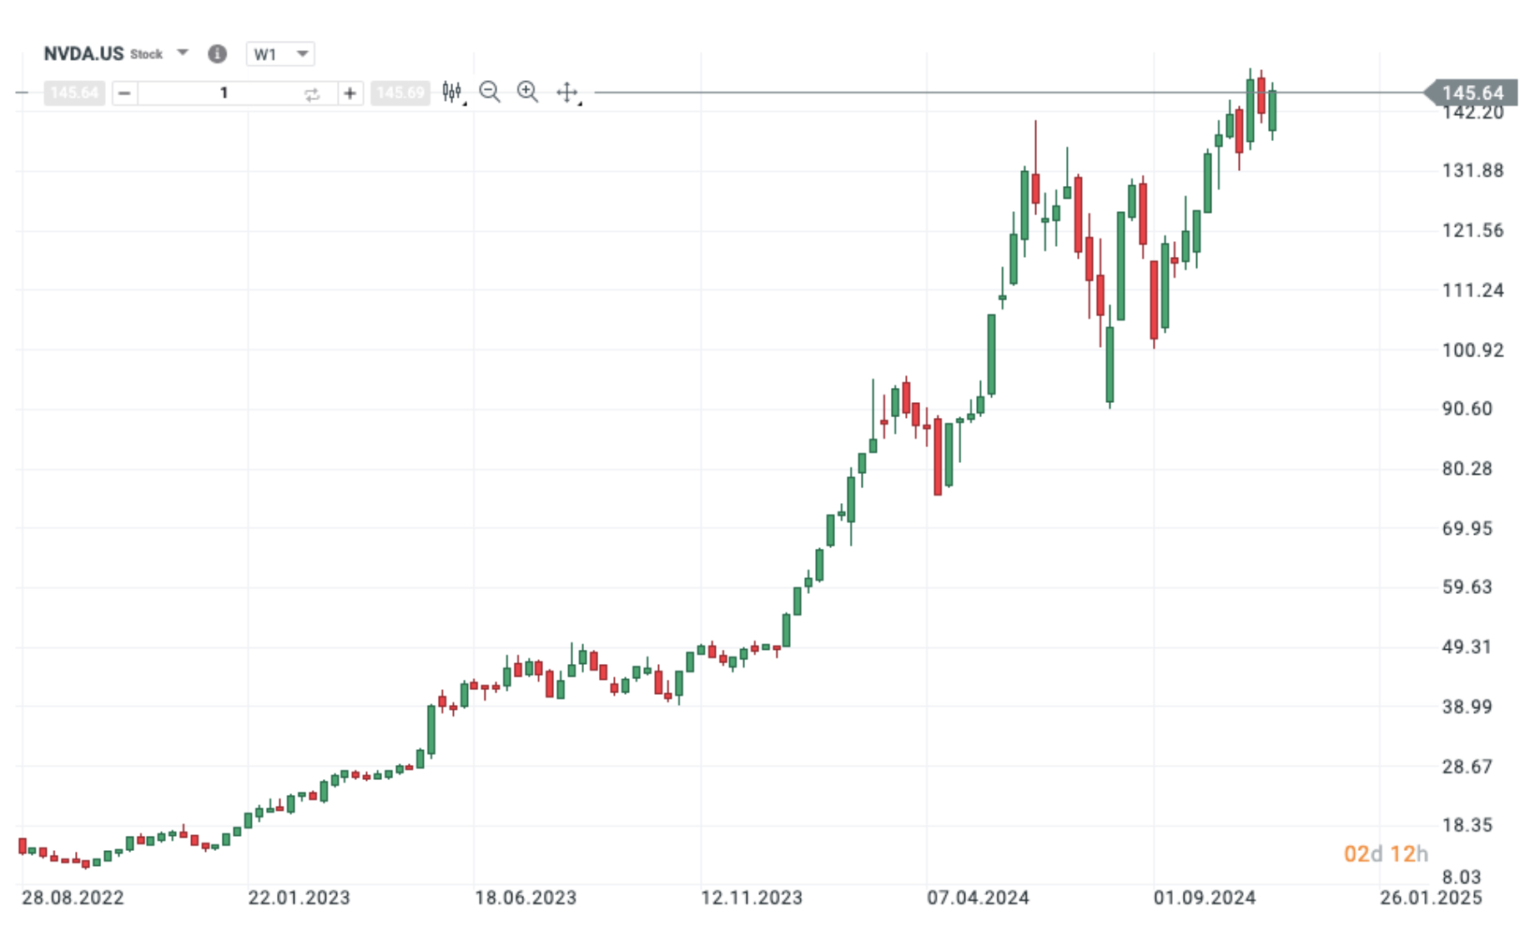The height and width of the screenshot is (931, 1530).
Task: Open the W1 timeframe dropdown
Action: pos(280,55)
